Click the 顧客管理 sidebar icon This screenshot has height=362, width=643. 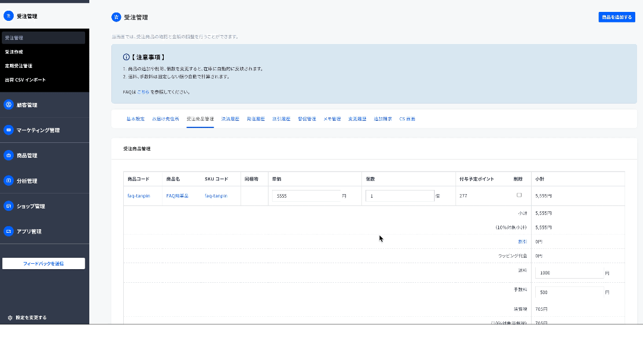8,105
